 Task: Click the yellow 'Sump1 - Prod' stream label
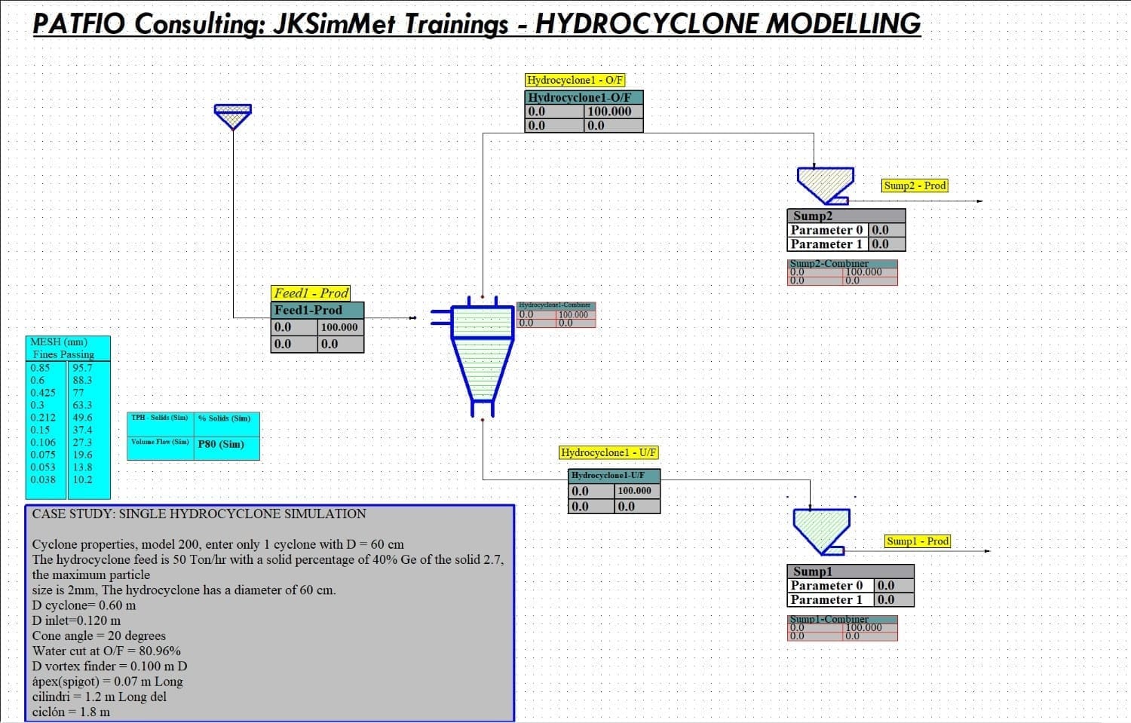(x=918, y=541)
